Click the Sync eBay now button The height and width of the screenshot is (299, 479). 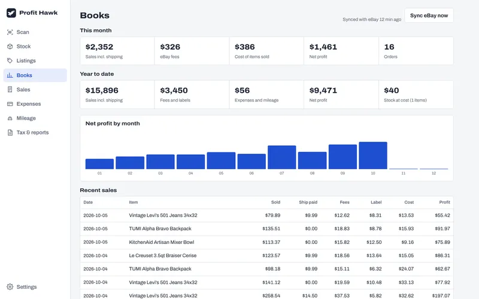(429, 16)
